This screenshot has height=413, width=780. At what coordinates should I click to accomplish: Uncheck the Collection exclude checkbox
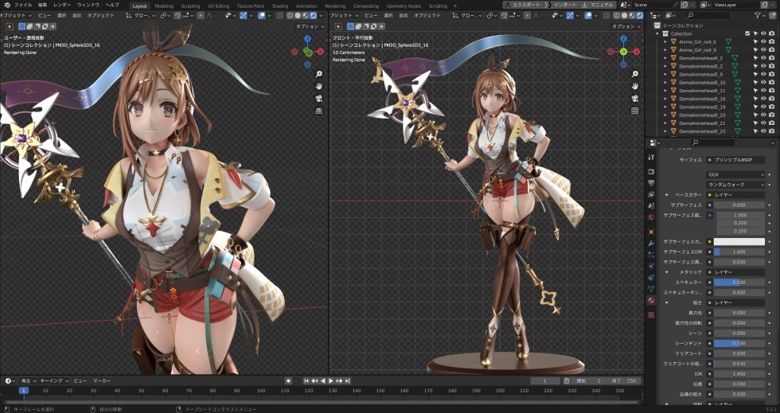pos(747,33)
